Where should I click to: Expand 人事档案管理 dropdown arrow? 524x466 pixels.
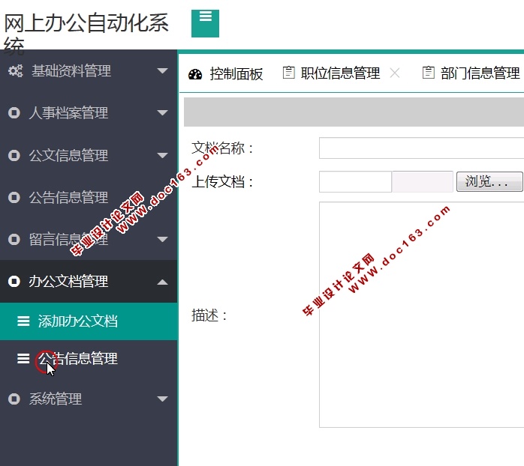162,112
